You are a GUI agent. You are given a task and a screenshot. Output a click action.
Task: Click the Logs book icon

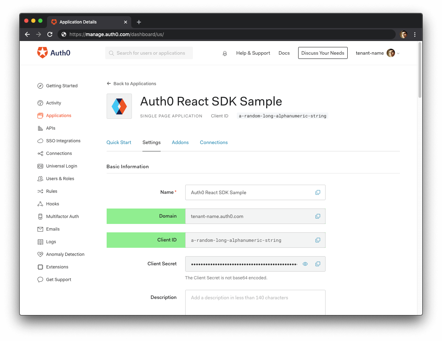pos(40,242)
